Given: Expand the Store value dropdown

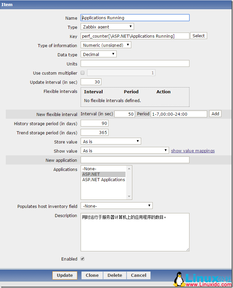Looking at the screenshot, I should point(111,141).
